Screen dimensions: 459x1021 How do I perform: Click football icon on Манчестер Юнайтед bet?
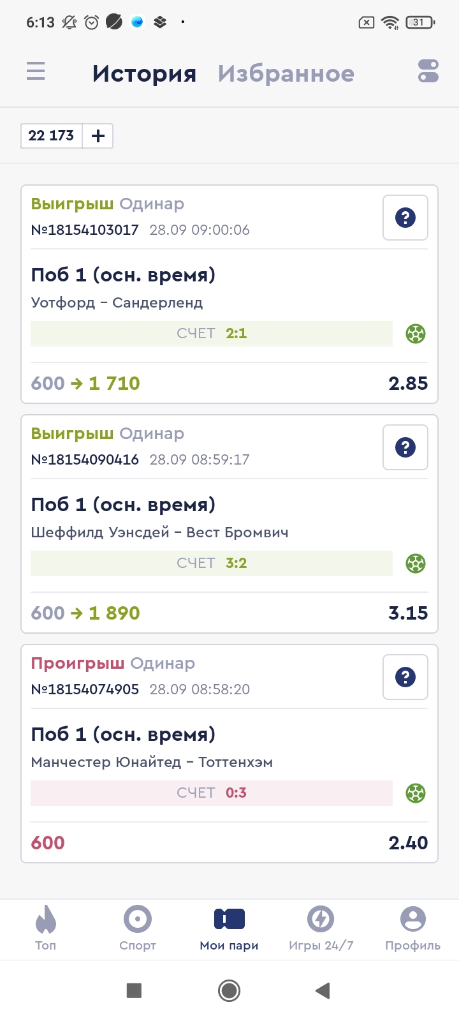[416, 793]
